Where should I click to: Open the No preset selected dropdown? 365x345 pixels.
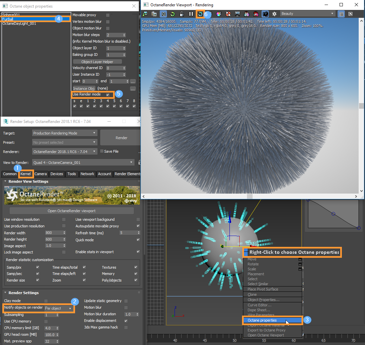click(64, 142)
